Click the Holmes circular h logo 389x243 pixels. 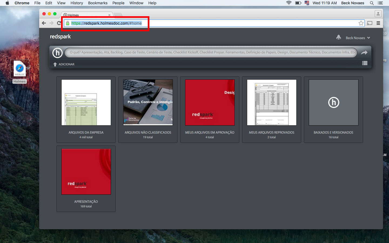pyautogui.click(x=58, y=53)
